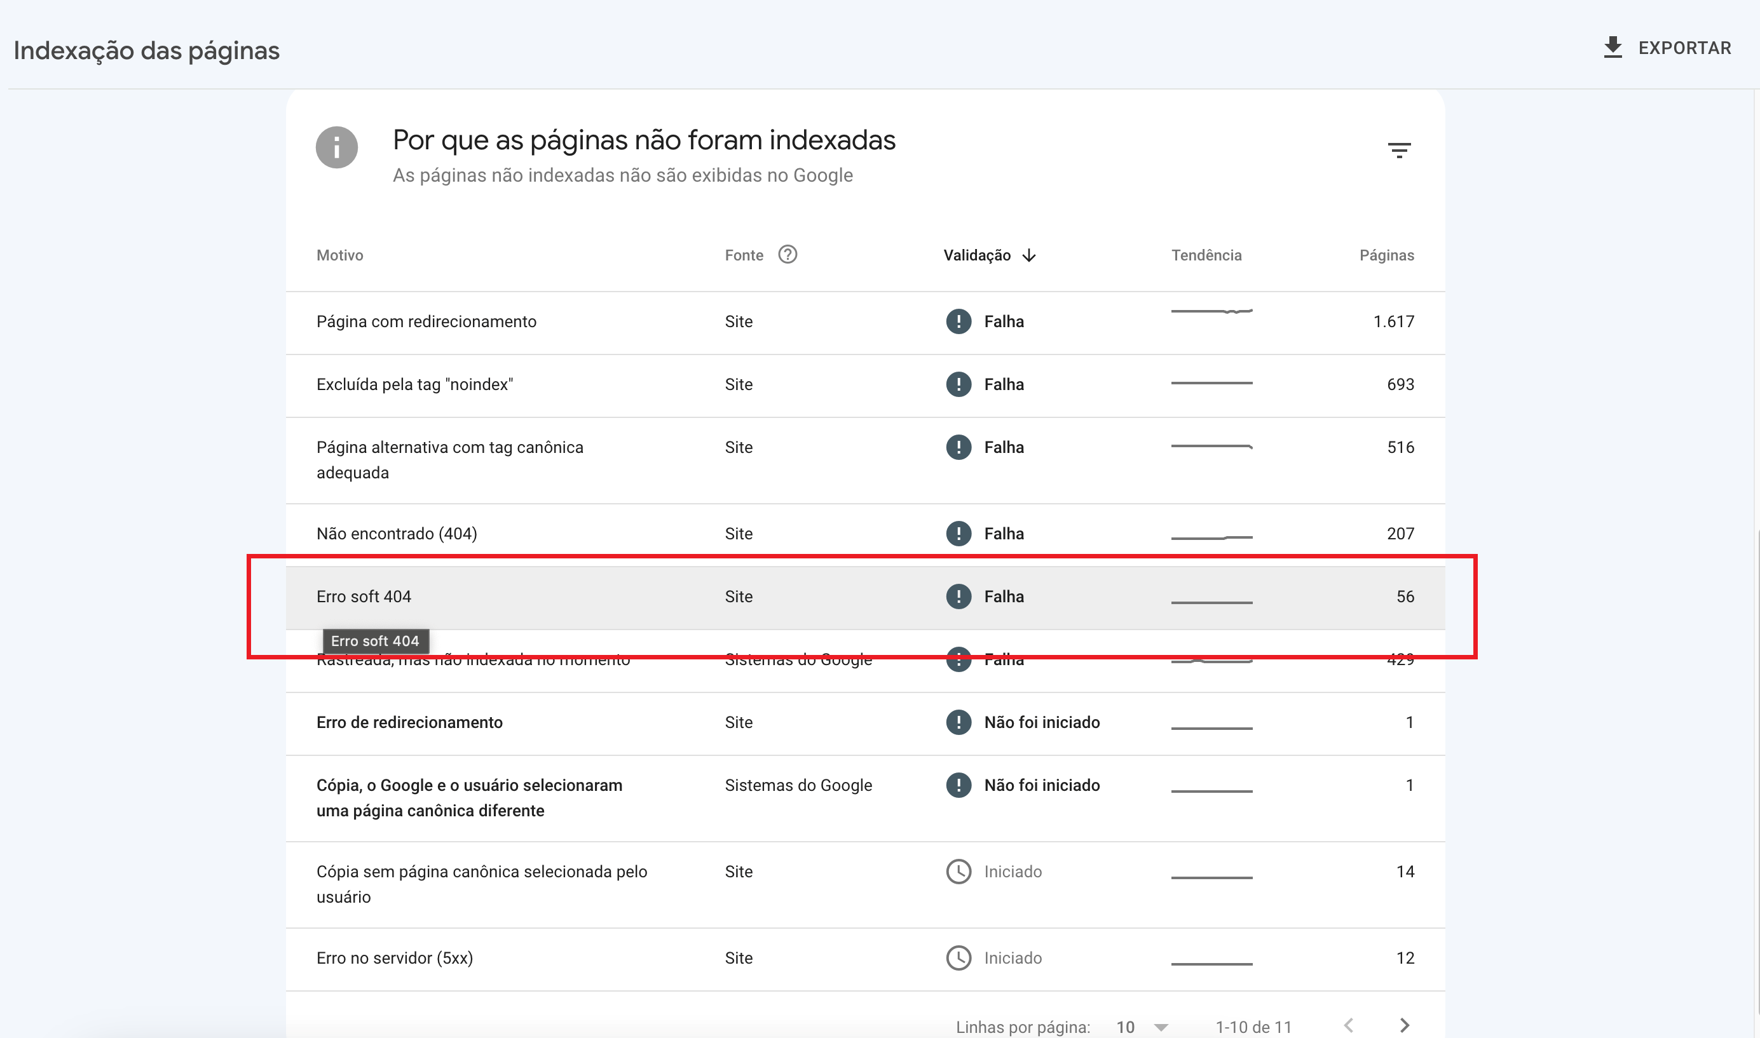Open Cópia, o Google e o usuário selecionaram row
The width and height of the screenshot is (1760, 1038).
point(865,798)
